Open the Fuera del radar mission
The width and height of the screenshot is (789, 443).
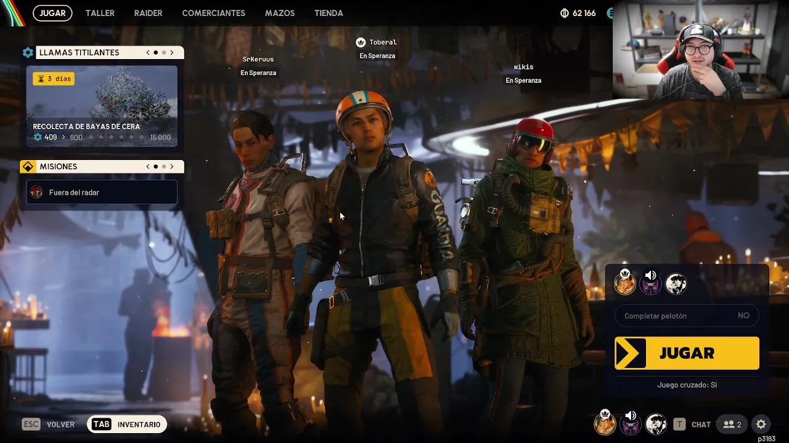(x=102, y=192)
